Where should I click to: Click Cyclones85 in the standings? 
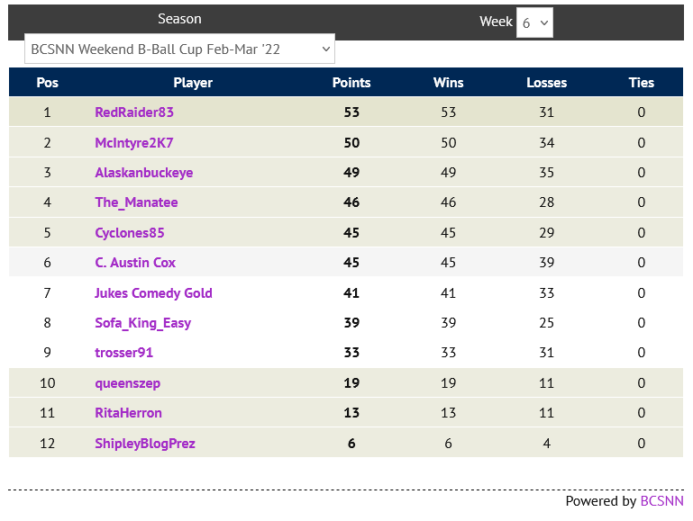130,233
